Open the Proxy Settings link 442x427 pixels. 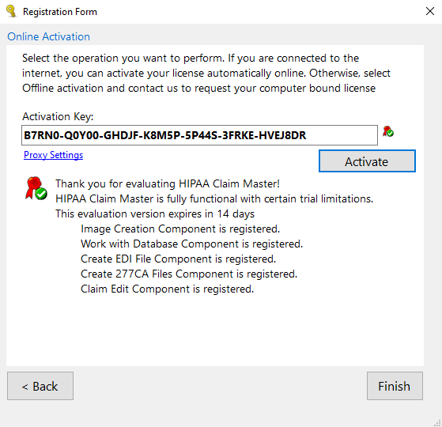click(x=53, y=155)
